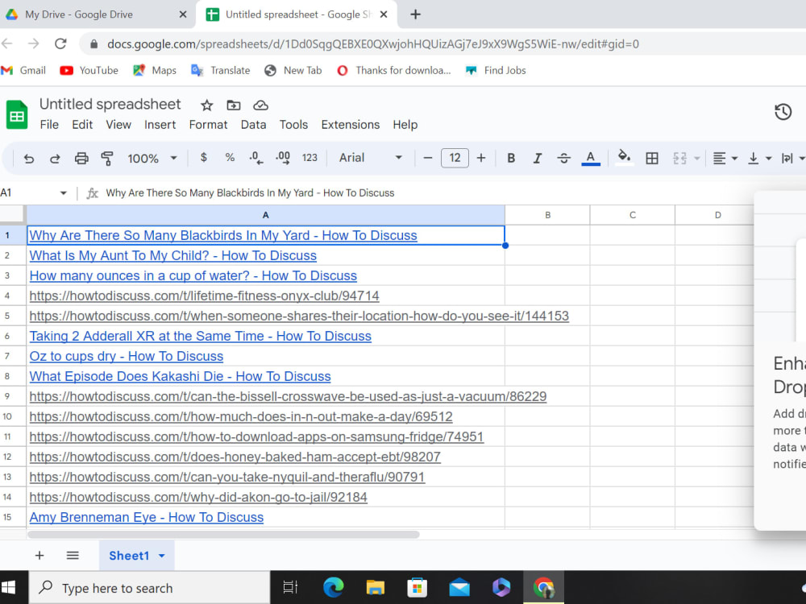Increase decimal places icon
The image size is (806, 604).
(x=283, y=158)
